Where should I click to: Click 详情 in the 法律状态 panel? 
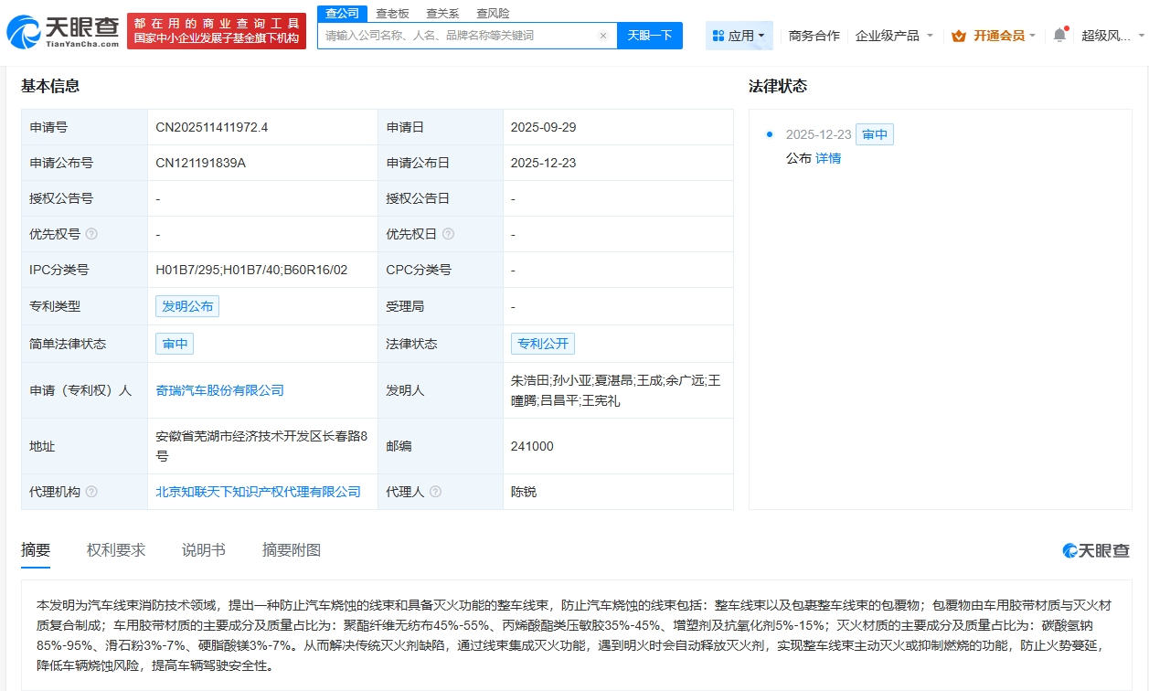pyautogui.click(x=827, y=158)
